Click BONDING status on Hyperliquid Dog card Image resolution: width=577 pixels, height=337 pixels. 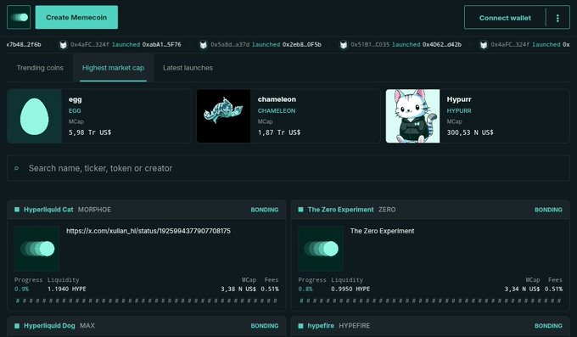tap(265, 326)
